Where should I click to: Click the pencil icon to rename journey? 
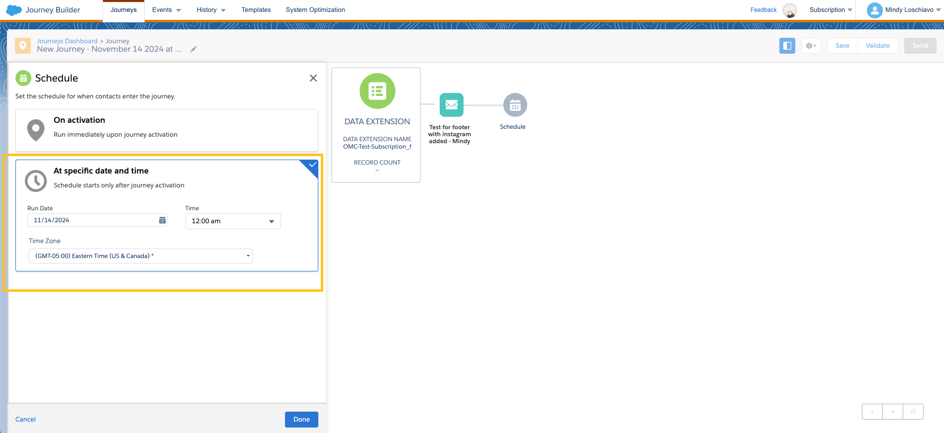[193, 49]
